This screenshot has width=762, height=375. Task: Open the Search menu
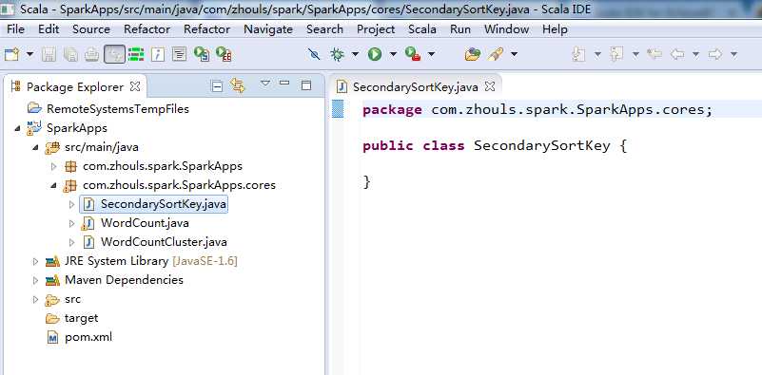[x=324, y=29]
